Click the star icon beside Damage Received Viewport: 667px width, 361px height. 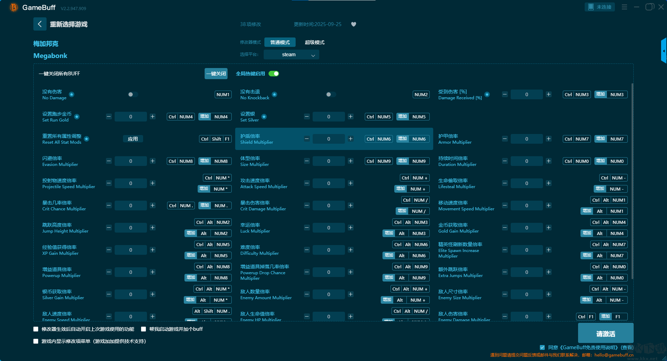(487, 94)
